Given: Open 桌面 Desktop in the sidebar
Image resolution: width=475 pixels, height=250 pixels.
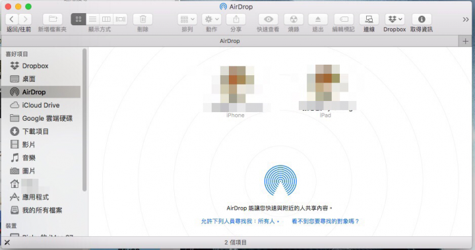Looking at the screenshot, I should [x=42, y=79].
